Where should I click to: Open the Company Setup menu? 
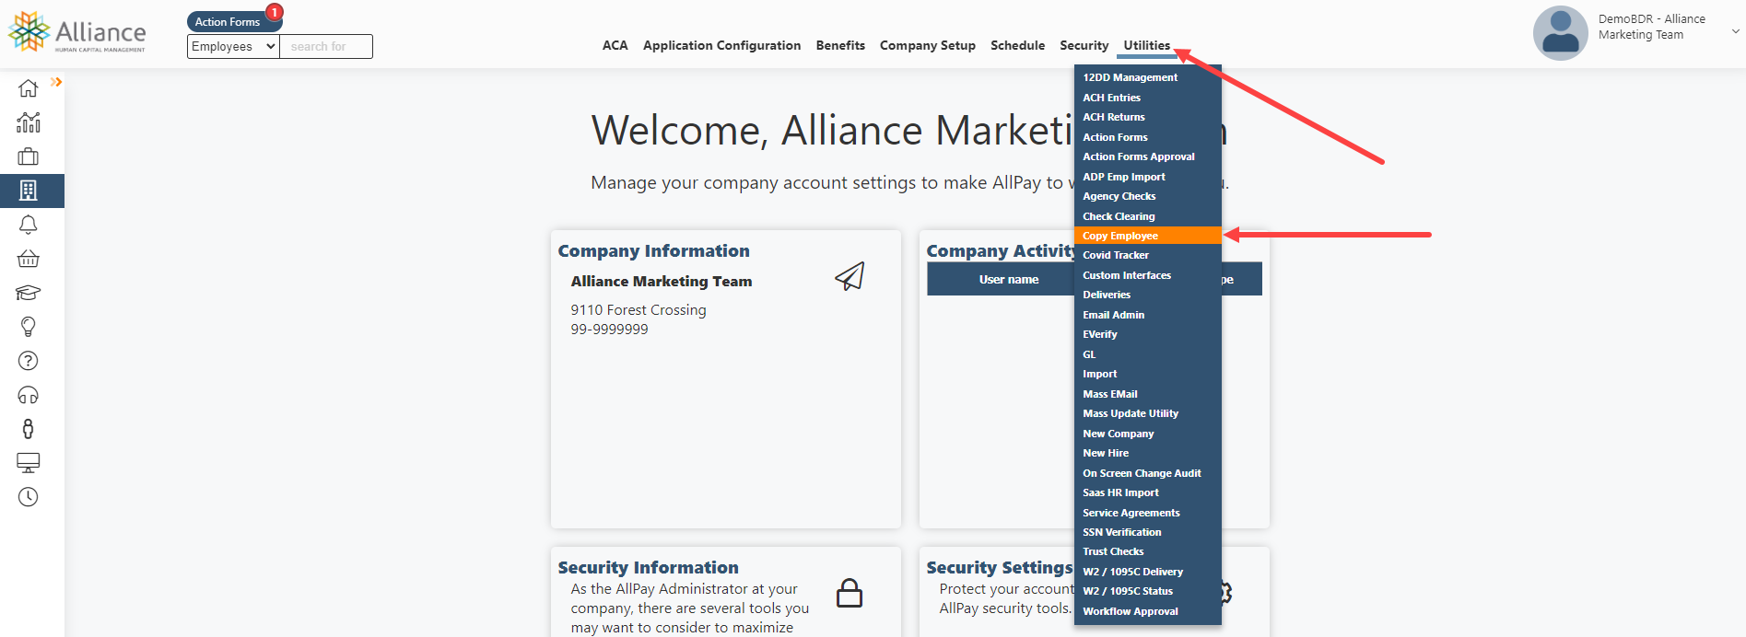(927, 45)
